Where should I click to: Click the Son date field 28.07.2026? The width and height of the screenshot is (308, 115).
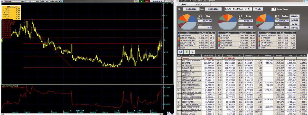213,9
